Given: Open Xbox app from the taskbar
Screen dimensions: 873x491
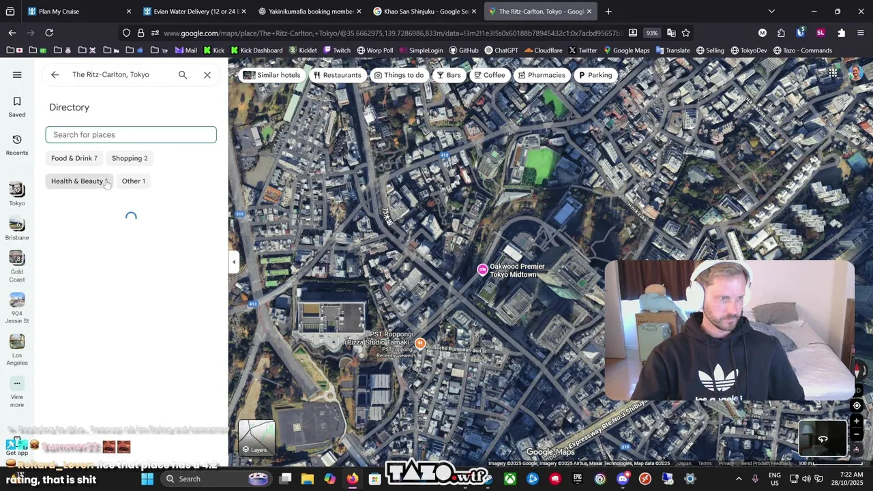Looking at the screenshot, I should pyautogui.click(x=510, y=479).
